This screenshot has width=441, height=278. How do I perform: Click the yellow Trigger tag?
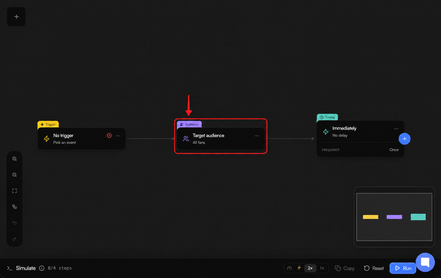tap(48, 124)
